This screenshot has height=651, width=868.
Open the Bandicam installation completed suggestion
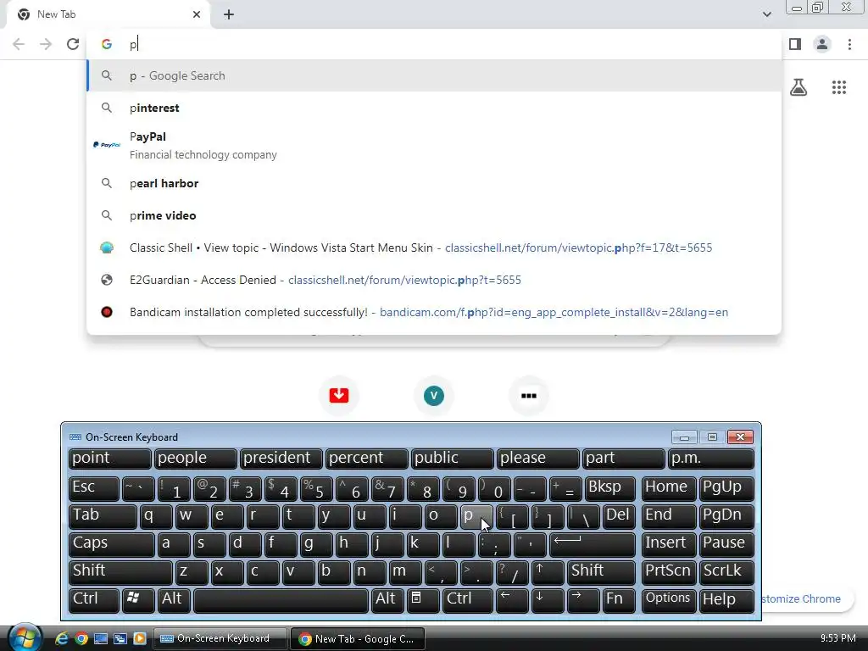pos(434,312)
